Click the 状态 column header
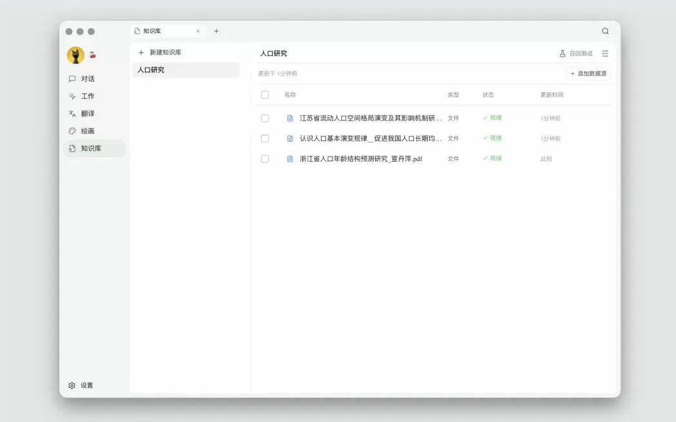The height and width of the screenshot is (422, 676). pos(488,95)
